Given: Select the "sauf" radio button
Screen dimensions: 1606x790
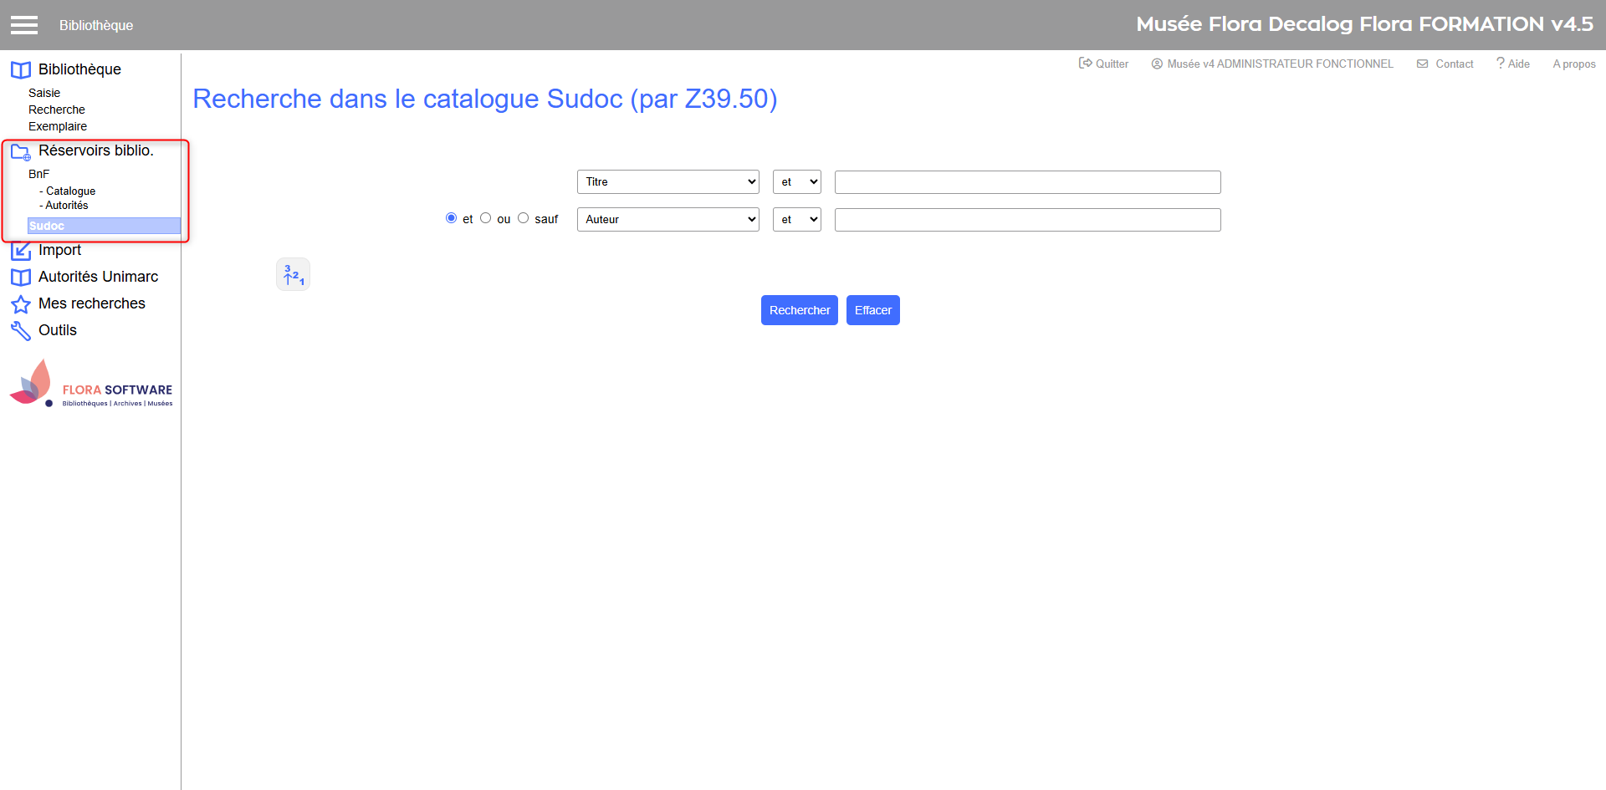Looking at the screenshot, I should coord(523,218).
